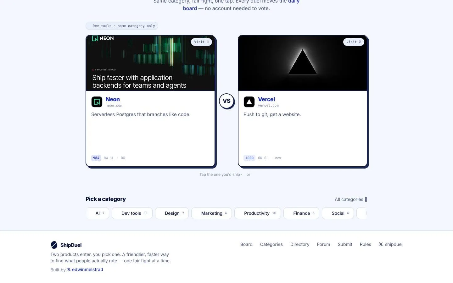Select the Social category chip
The image size is (453, 283).
click(338, 213)
